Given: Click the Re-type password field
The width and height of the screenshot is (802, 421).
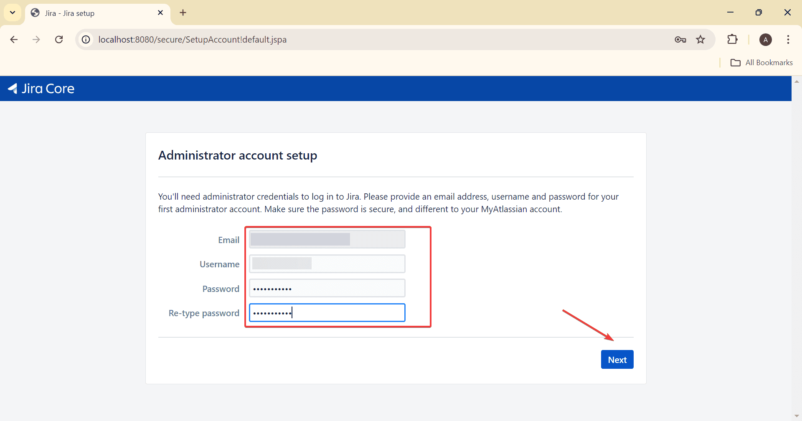Looking at the screenshot, I should [x=327, y=312].
